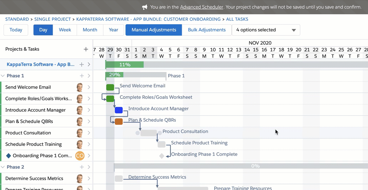The image size is (368, 190).
Task: Open details chevron for Send Welcome Email
Action: coord(89,87)
